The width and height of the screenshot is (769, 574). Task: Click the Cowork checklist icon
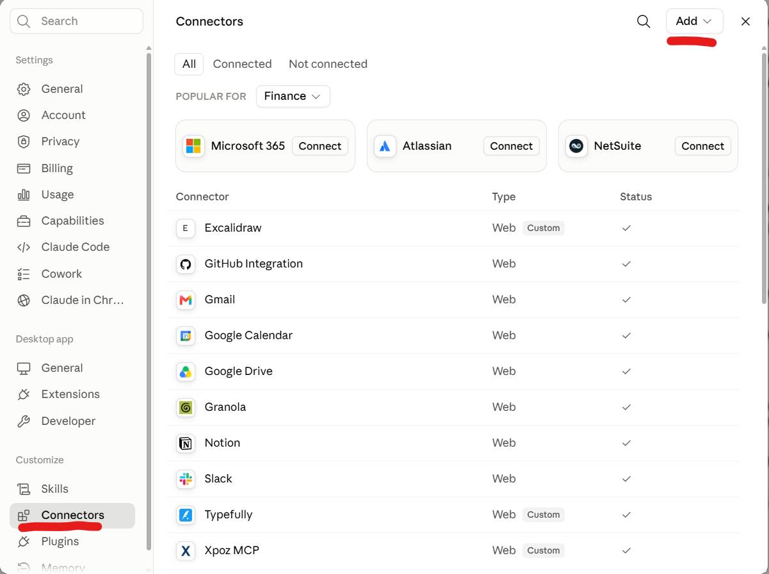tap(24, 274)
